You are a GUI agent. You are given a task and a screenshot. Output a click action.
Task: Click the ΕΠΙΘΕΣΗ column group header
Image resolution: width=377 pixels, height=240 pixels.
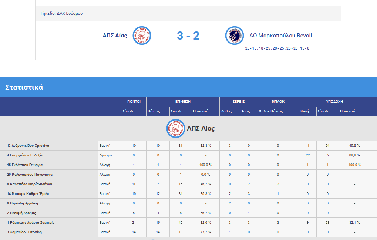click(x=183, y=102)
